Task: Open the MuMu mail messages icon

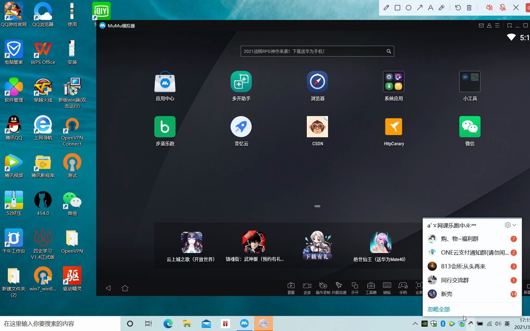Action: pos(481,25)
